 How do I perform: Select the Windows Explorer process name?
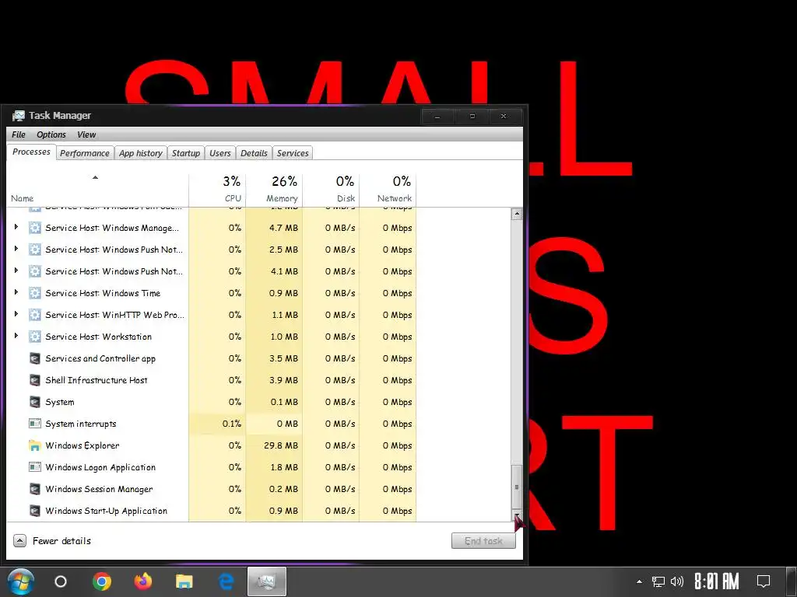[83, 445]
